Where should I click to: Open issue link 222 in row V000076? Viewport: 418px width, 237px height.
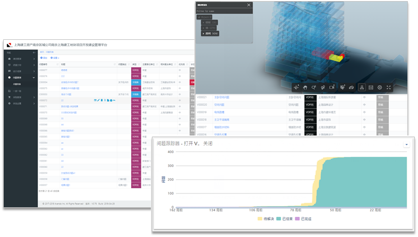[63, 76]
